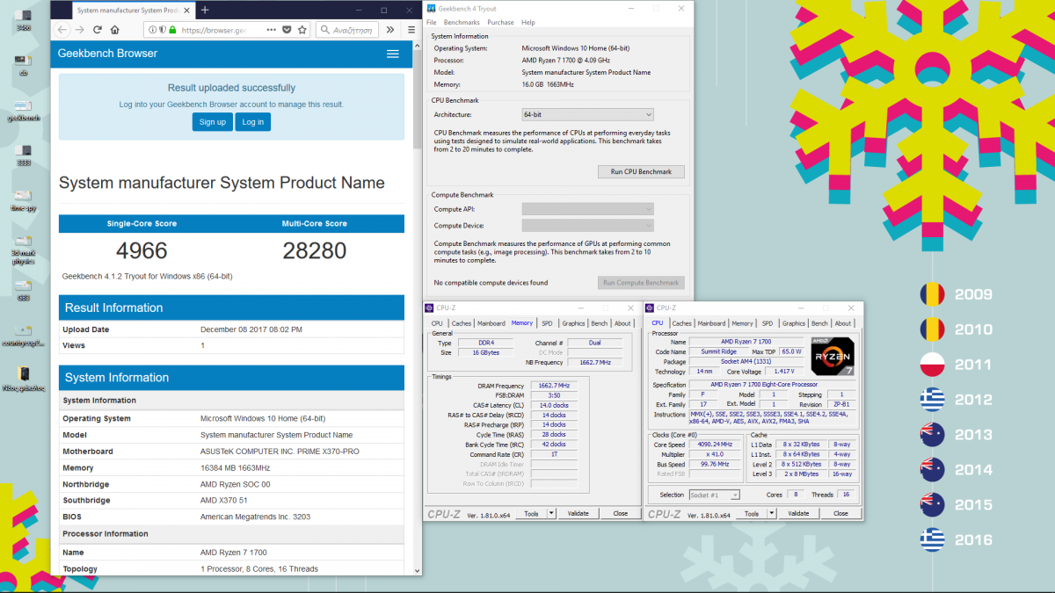Click the Firefox forward arrow
Image resolution: width=1055 pixels, height=593 pixels.
(x=80, y=29)
